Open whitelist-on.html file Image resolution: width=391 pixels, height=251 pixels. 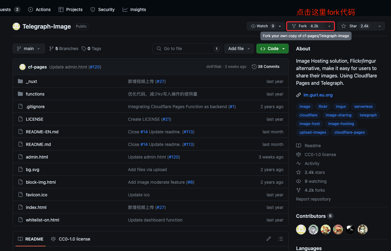point(43,220)
